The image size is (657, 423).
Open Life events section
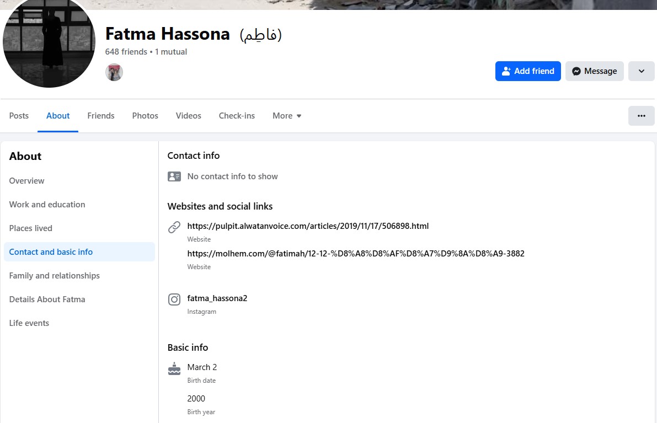click(x=79, y=323)
